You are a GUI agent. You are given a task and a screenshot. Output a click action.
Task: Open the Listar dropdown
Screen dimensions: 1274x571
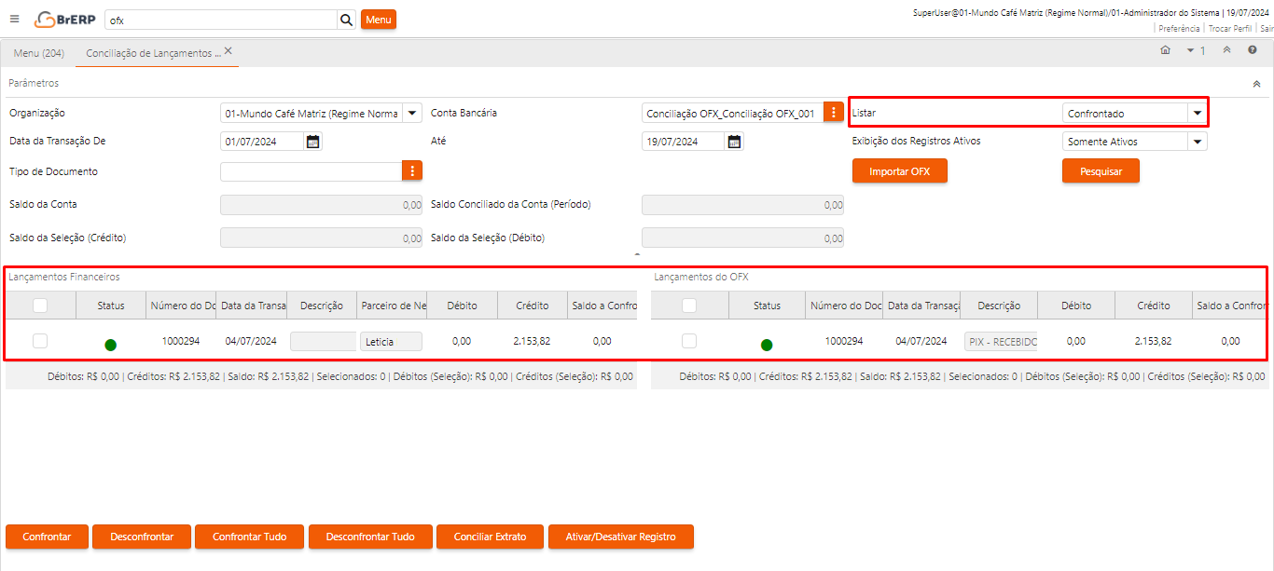coord(1197,114)
